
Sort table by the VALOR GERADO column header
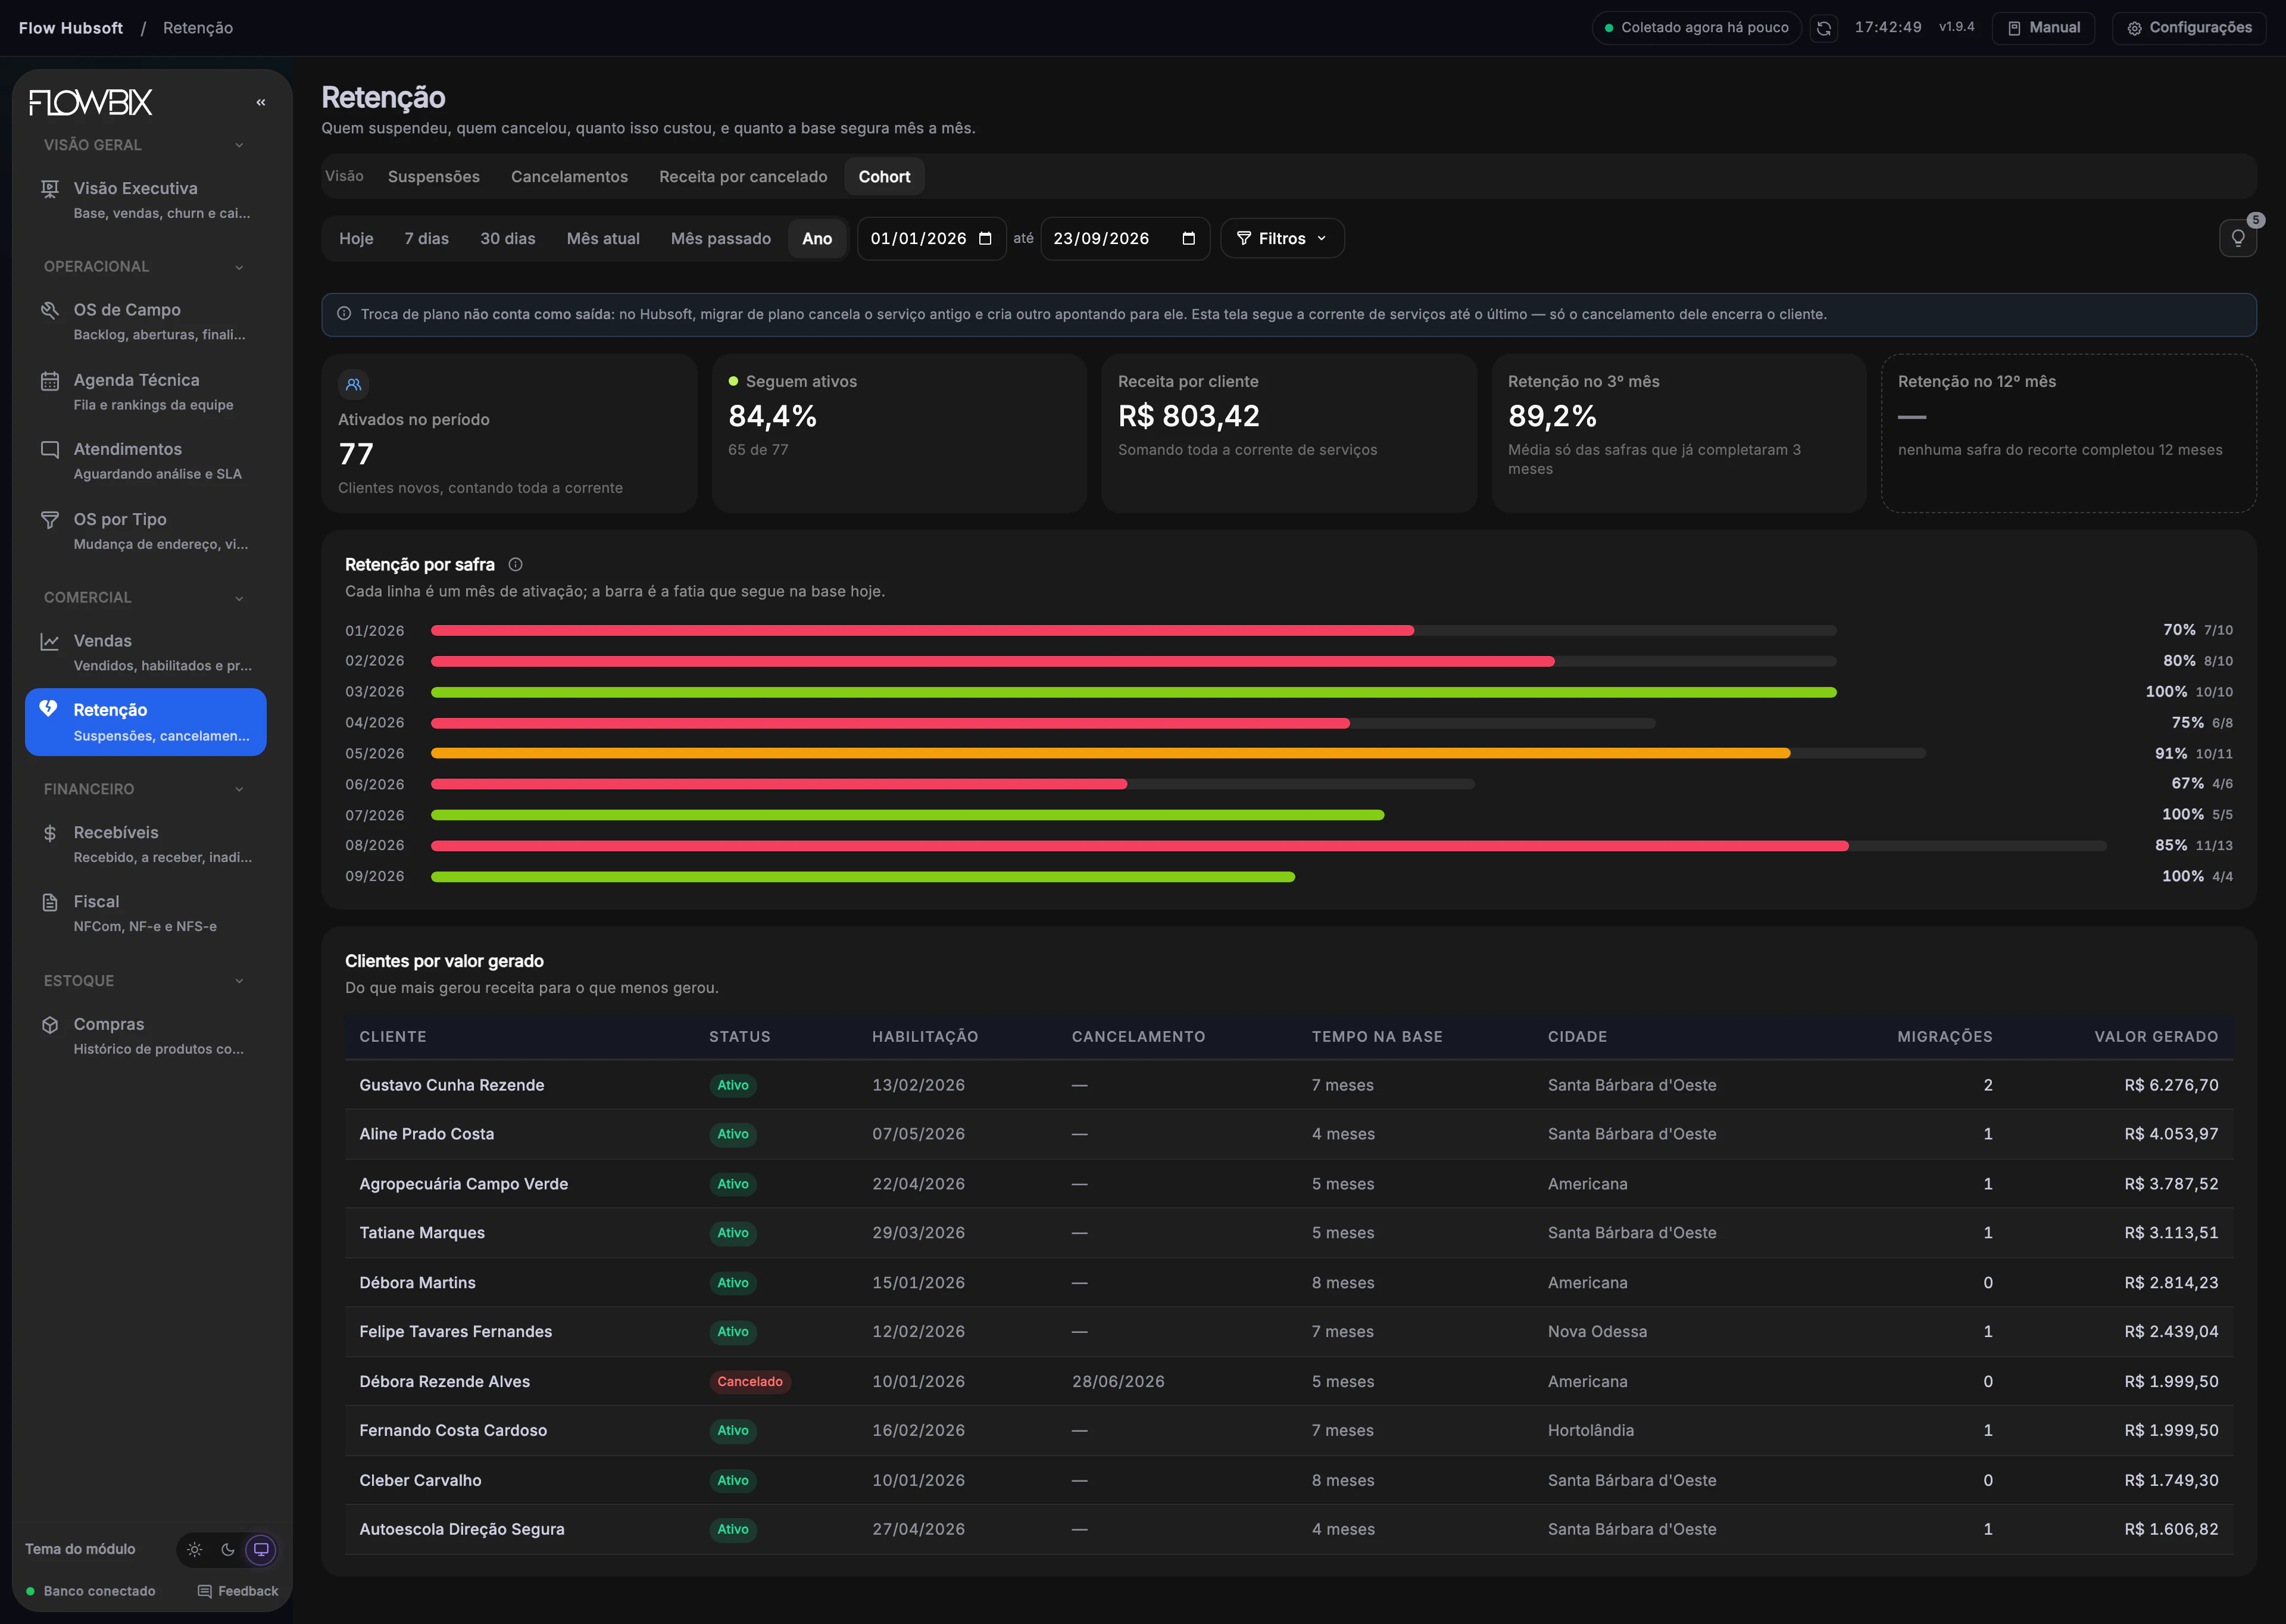click(x=2156, y=1037)
